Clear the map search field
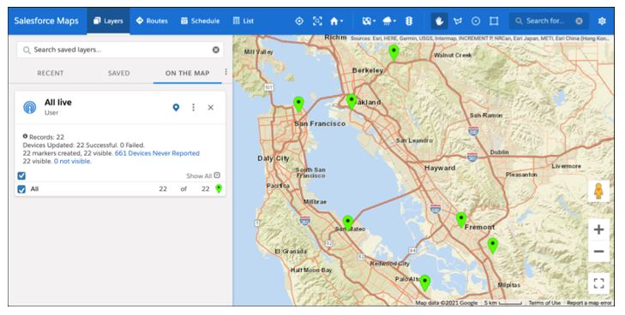This screenshot has height=315, width=625. (580, 21)
